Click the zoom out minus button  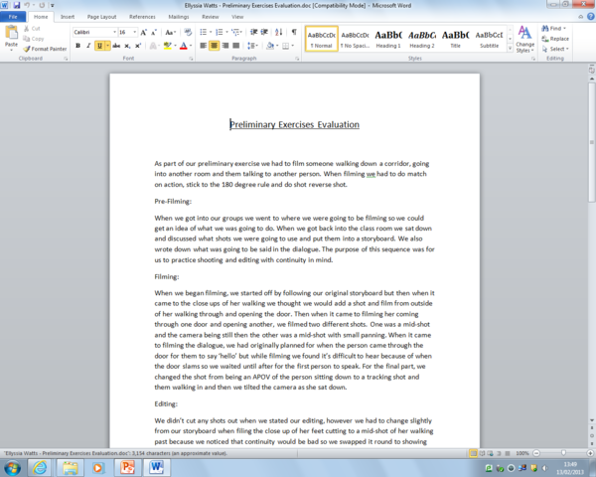tap(536, 453)
